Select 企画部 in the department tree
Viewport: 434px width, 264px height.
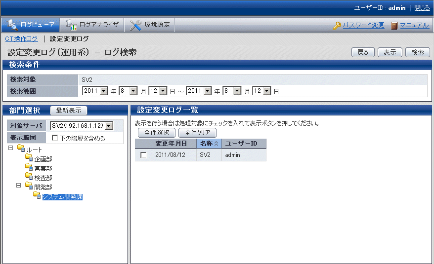pos(43,159)
